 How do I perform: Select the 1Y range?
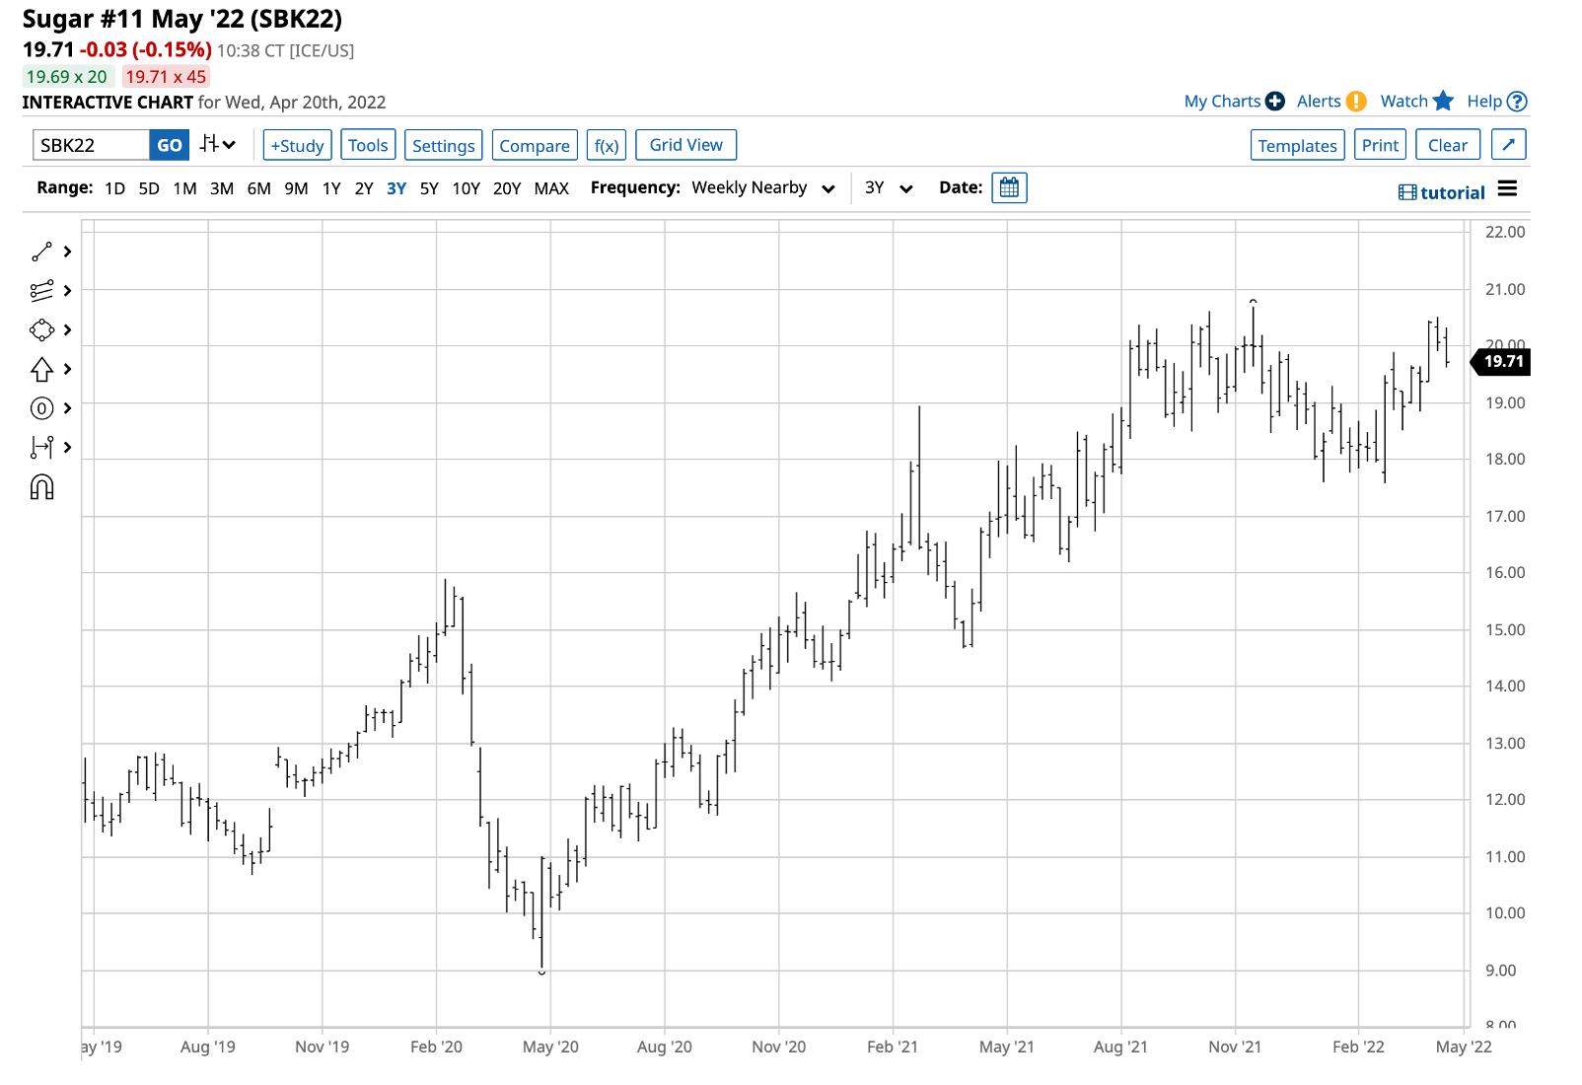tap(331, 187)
